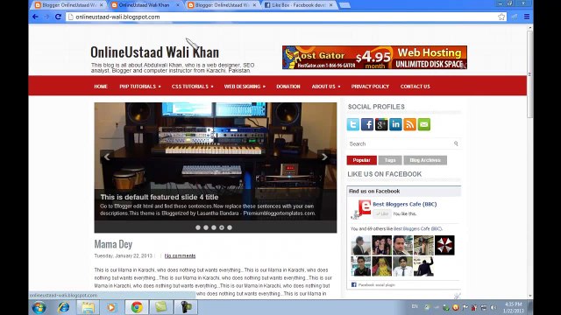Select the fourth slider pagination dot
Image resolution: width=561 pixels, height=315 pixels.
[x=222, y=227]
